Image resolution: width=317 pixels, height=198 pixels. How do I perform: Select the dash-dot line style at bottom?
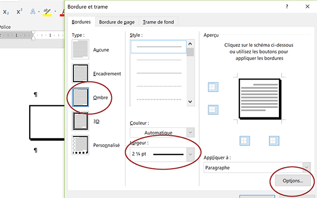pyautogui.click(x=159, y=100)
